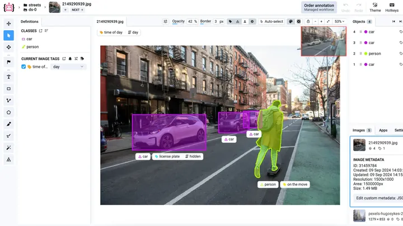Click the tag icon on object 4 car
The height and width of the screenshot is (226, 403).
(x=401, y=32)
